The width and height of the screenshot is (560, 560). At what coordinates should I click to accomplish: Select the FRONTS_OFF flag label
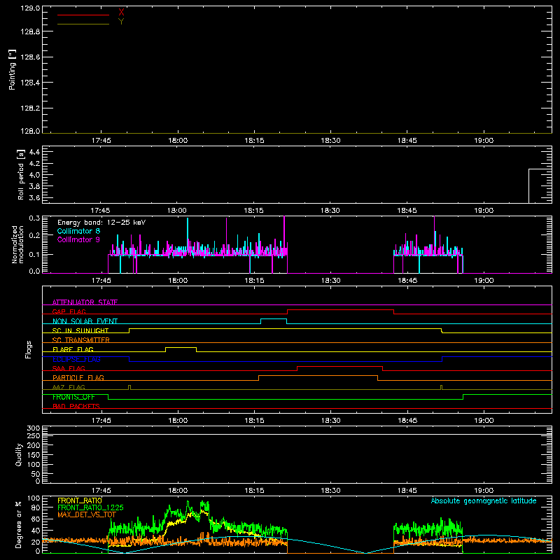click(73, 397)
